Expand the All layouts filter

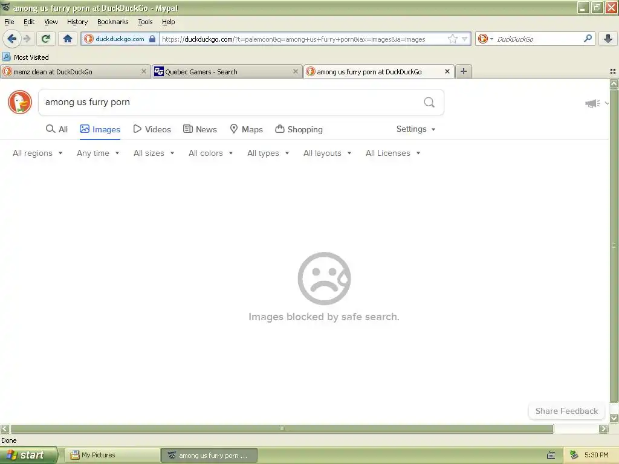click(327, 153)
